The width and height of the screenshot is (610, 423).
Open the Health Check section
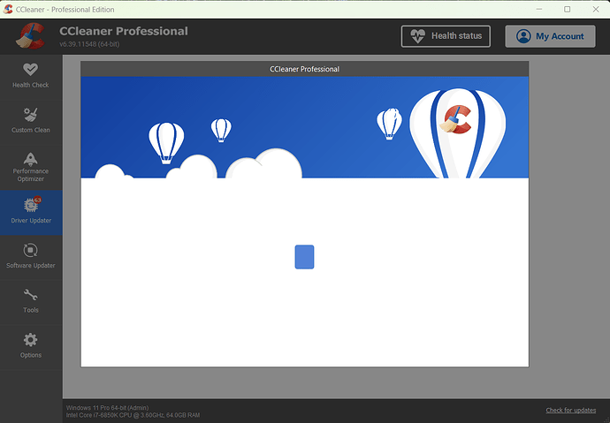[31, 77]
